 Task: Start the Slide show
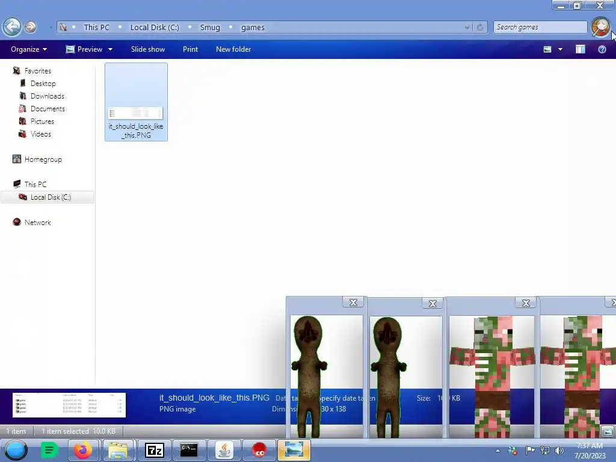[x=148, y=49]
